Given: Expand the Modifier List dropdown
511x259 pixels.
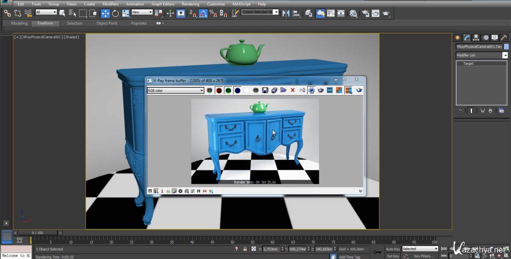Looking at the screenshot, I should (x=505, y=55).
